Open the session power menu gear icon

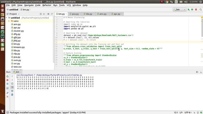201,2
